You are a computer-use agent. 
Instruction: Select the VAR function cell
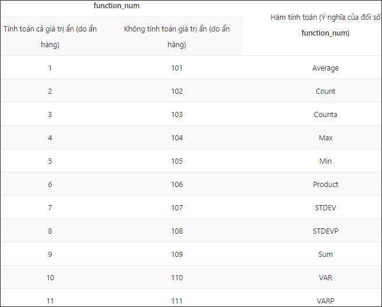click(325, 278)
